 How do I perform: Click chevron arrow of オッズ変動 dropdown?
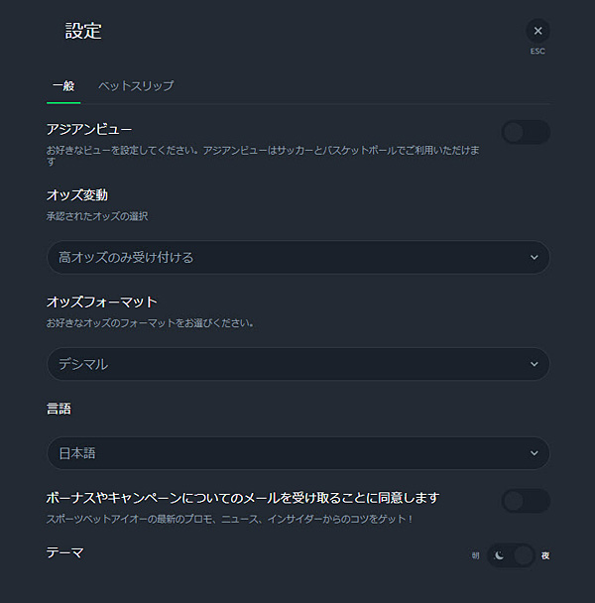(534, 258)
